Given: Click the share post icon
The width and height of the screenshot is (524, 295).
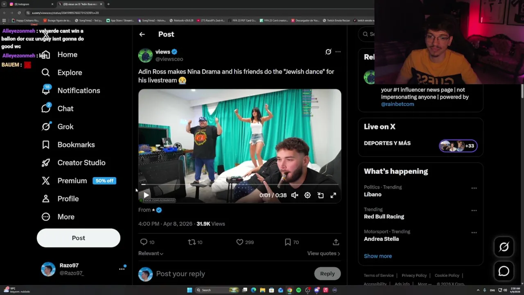Looking at the screenshot, I should pos(336,242).
